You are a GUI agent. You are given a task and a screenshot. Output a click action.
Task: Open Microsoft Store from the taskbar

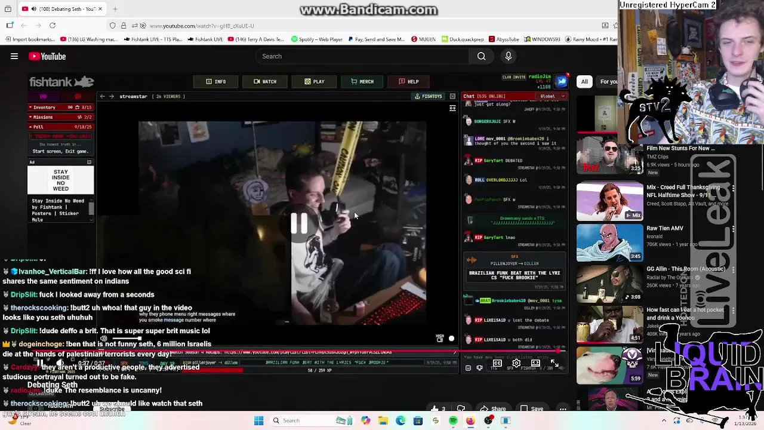pyautogui.click(x=418, y=420)
